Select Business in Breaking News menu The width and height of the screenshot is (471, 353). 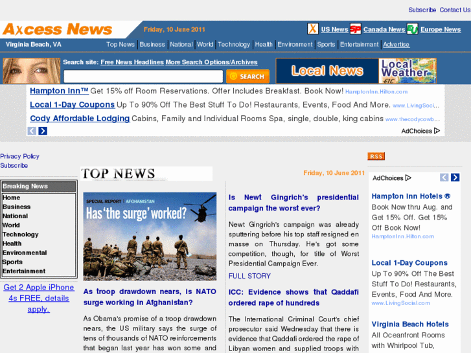17,207
